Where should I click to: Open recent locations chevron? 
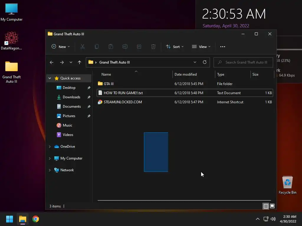click(x=71, y=62)
